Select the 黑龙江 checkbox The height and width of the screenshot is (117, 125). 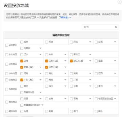71,54
